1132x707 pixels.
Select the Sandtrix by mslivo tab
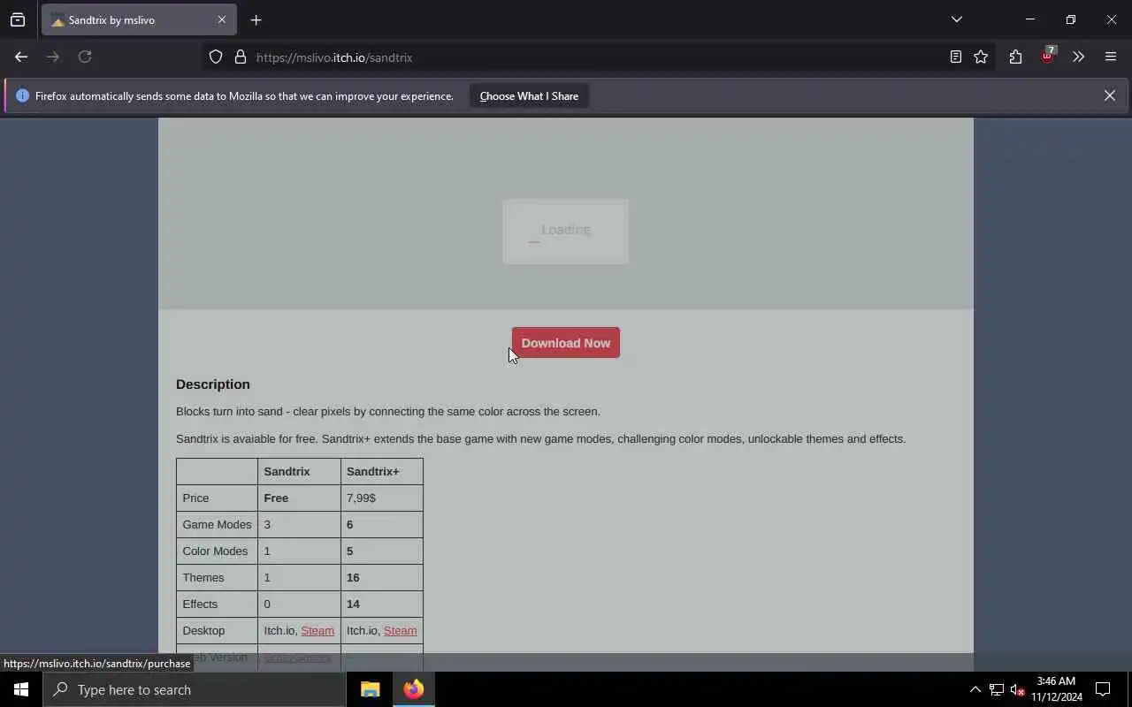point(139,19)
